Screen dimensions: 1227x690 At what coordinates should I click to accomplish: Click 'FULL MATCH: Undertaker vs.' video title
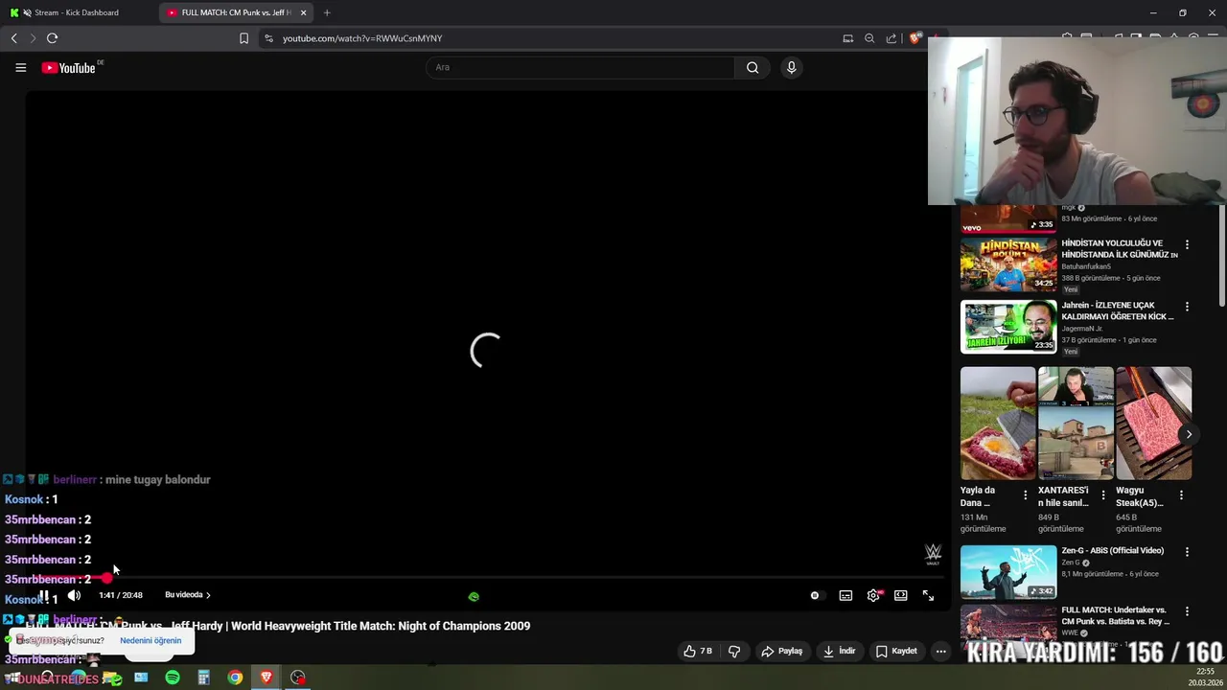click(1114, 615)
